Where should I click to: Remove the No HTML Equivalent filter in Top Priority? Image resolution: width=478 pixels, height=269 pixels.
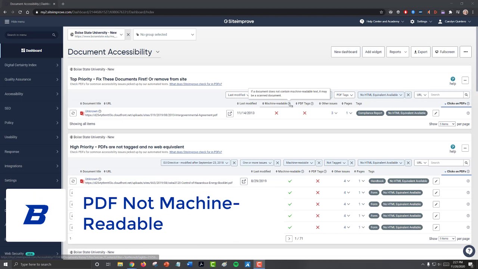click(408, 95)
